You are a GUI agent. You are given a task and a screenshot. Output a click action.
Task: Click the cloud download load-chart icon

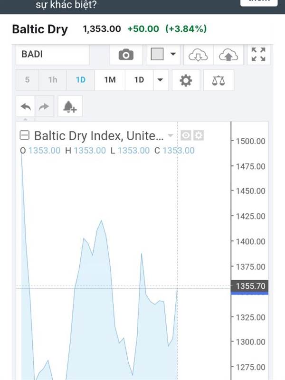tap(198, 55)
